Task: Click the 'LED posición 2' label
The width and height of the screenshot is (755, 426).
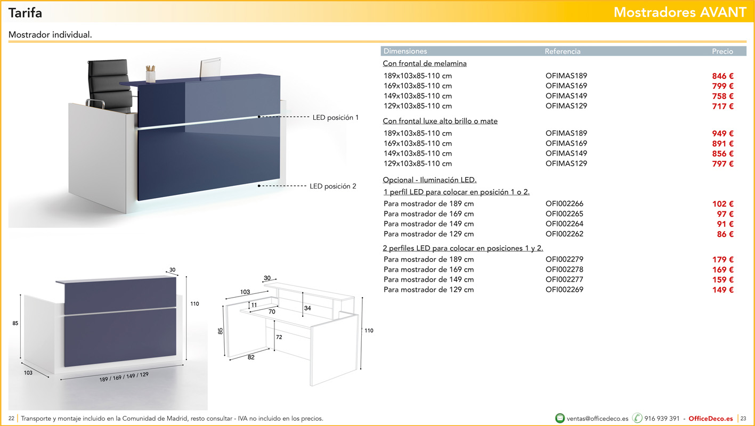Action: pyautogui.click(x=333, y=186)
